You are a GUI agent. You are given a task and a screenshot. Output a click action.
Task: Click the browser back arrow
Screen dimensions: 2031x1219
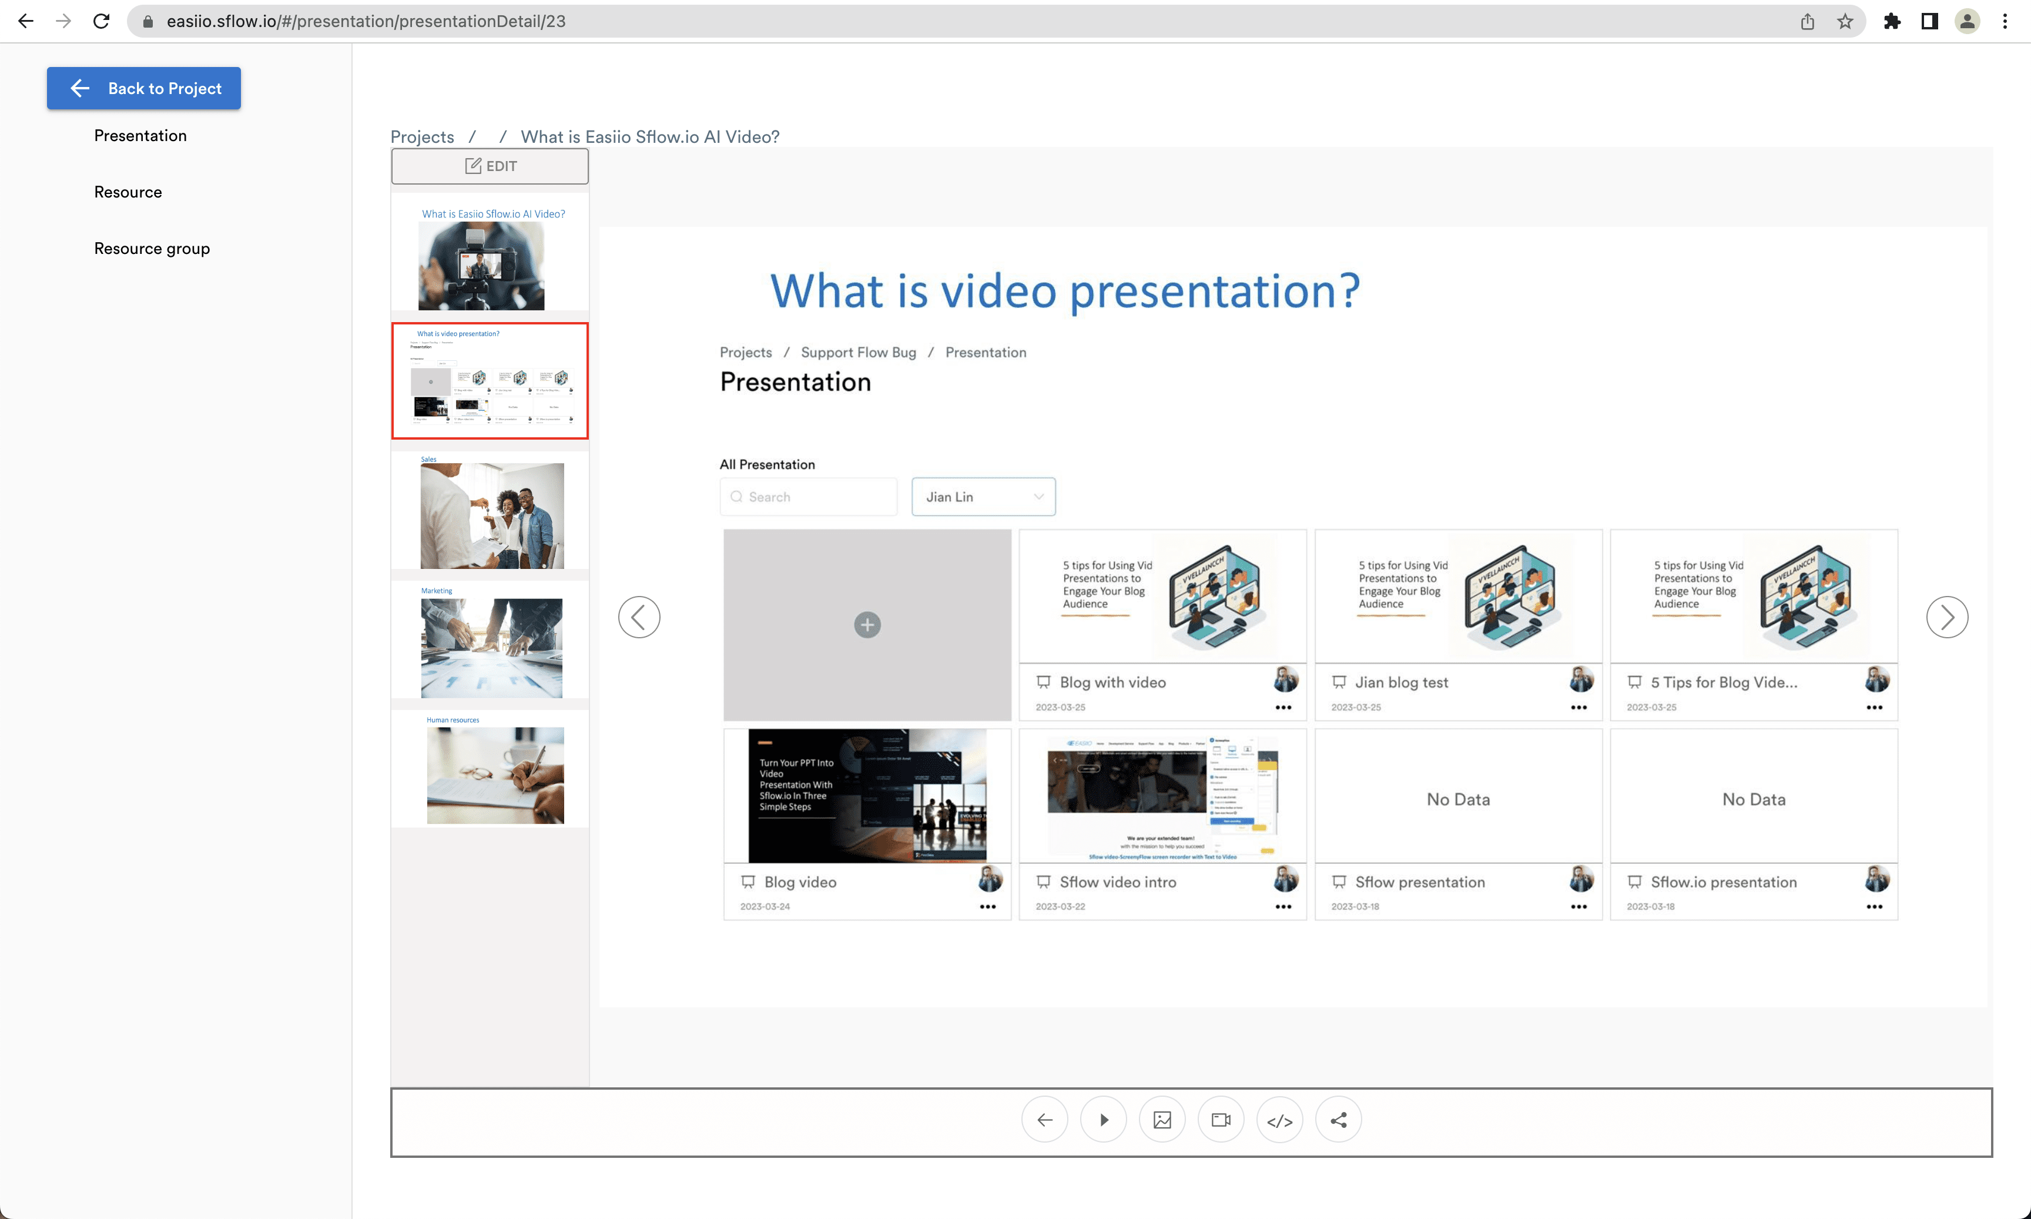(25, 21)
